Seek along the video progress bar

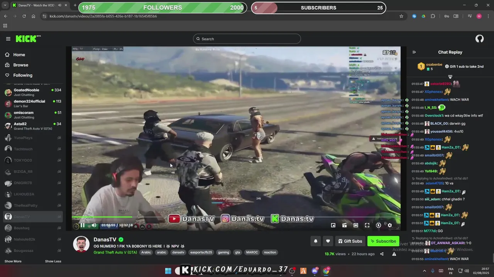[236, 217]
